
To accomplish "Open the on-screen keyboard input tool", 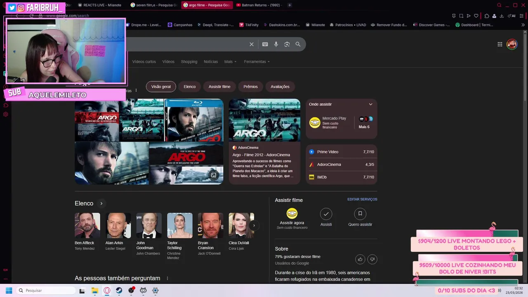I will click(x=265, y=44).
